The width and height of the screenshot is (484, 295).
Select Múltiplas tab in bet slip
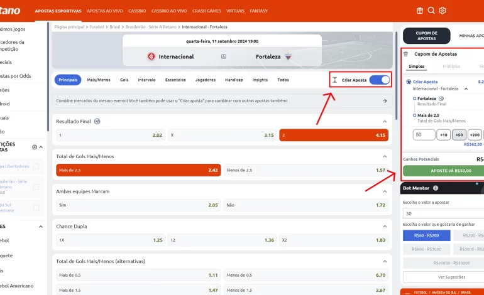click(x=451, y=67)
